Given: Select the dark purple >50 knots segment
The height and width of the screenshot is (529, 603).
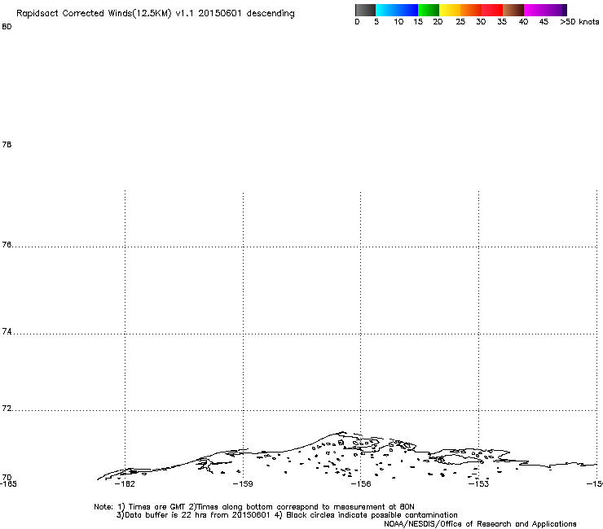Looking at the screenshot, I should [565, 10].
